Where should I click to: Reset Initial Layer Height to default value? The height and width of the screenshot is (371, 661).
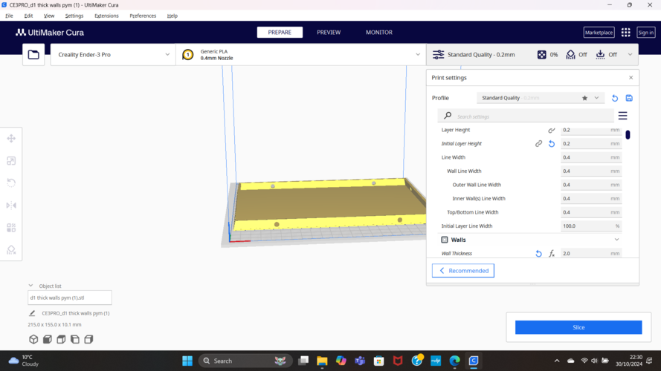click(x=552, y=144)
